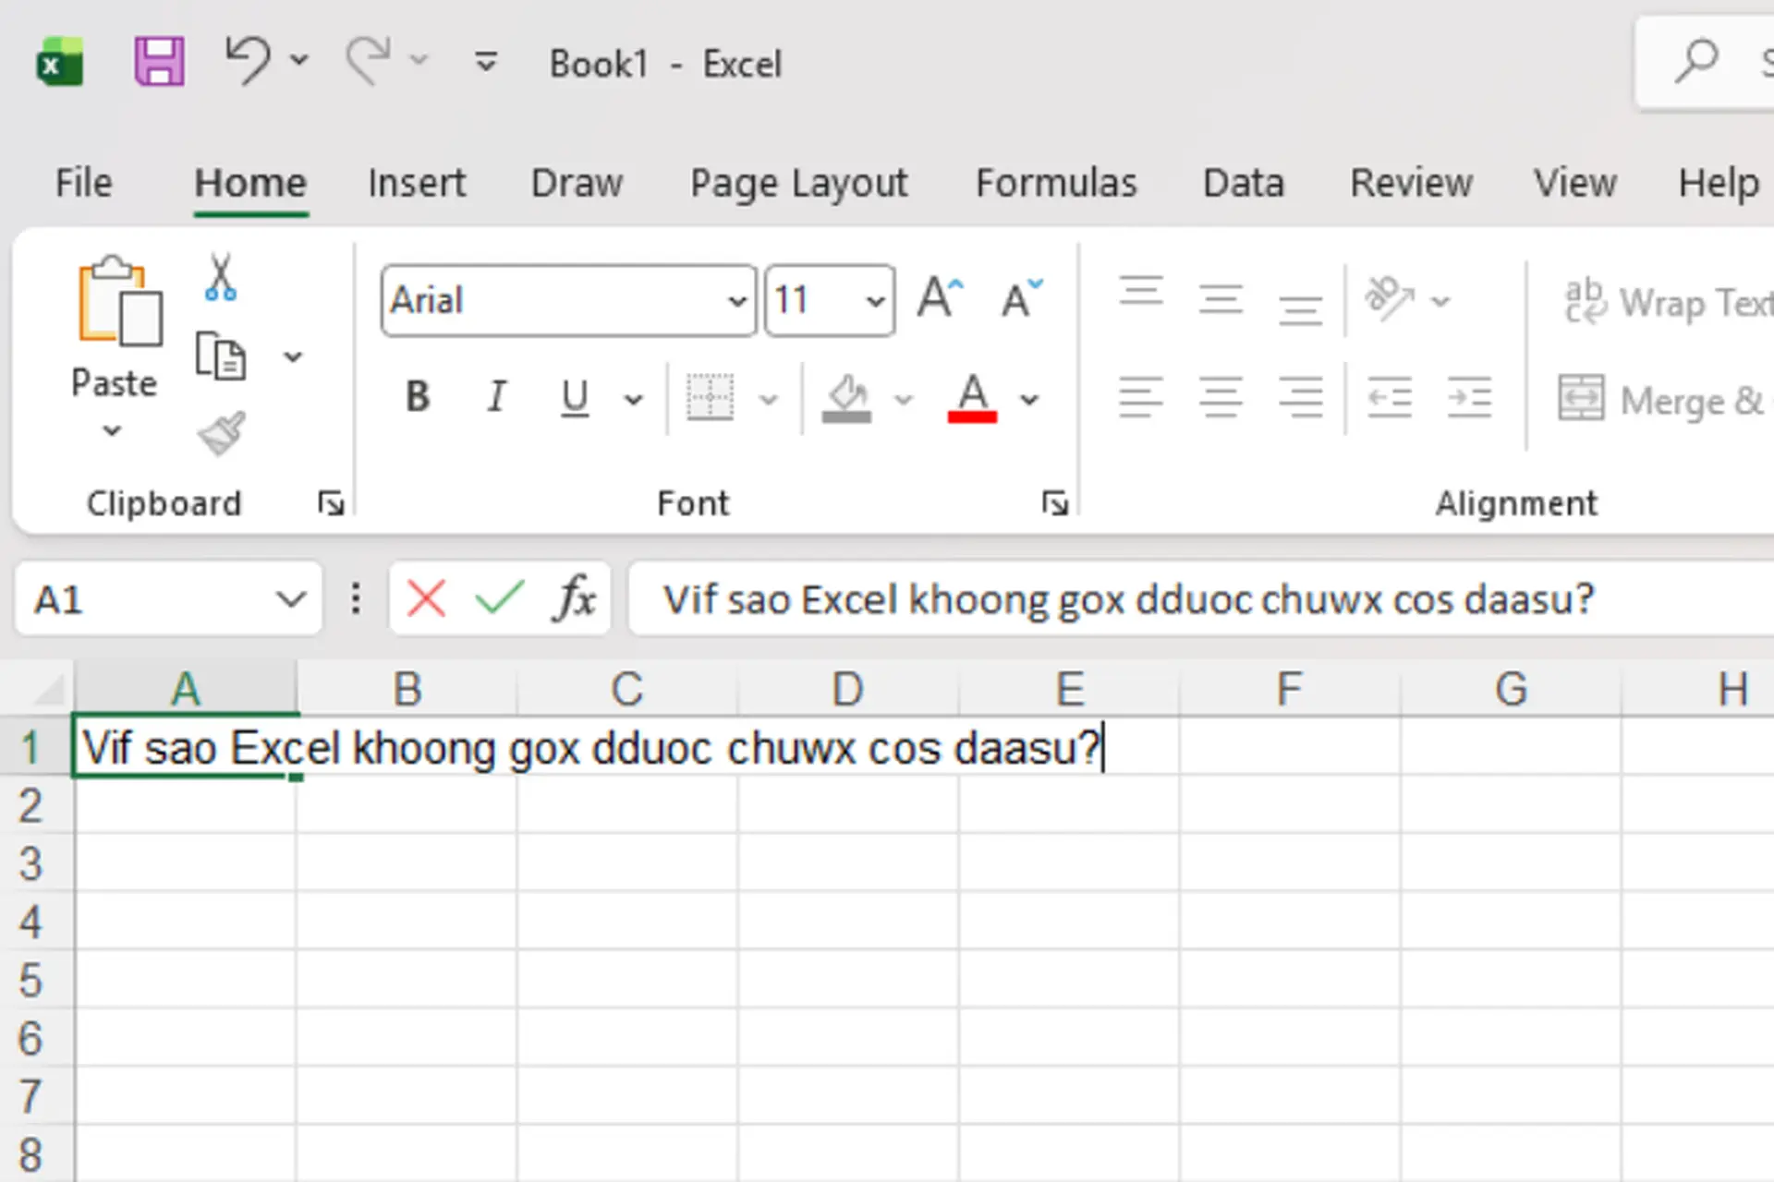Screen dimensions: 1774x1182
Task: Click the Excel app logo icon
Action: 60,63
